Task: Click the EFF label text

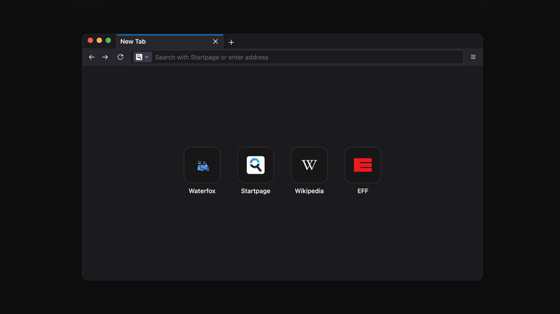Action: tap(363, 191)
